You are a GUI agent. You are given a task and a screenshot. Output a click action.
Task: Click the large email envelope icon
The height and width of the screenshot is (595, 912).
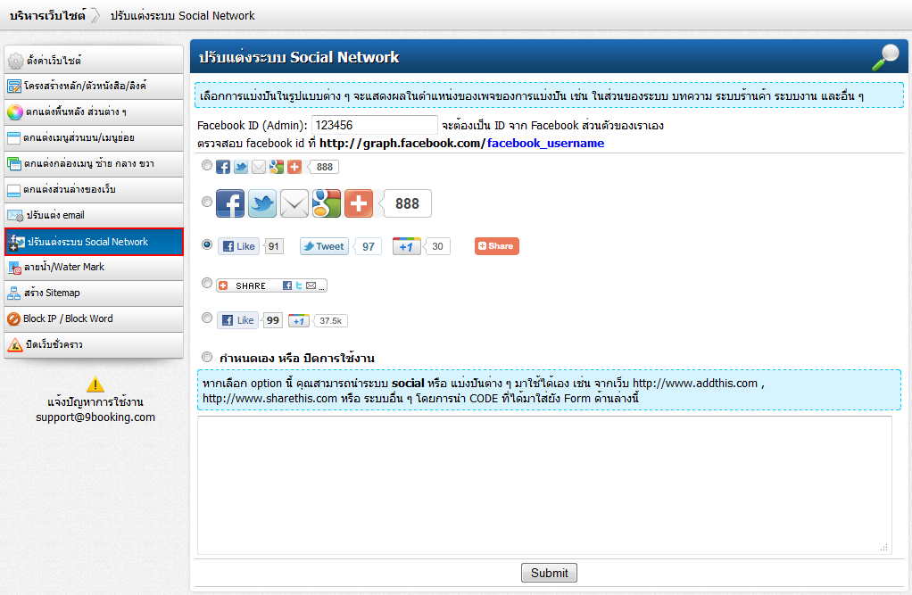[294, 203]
